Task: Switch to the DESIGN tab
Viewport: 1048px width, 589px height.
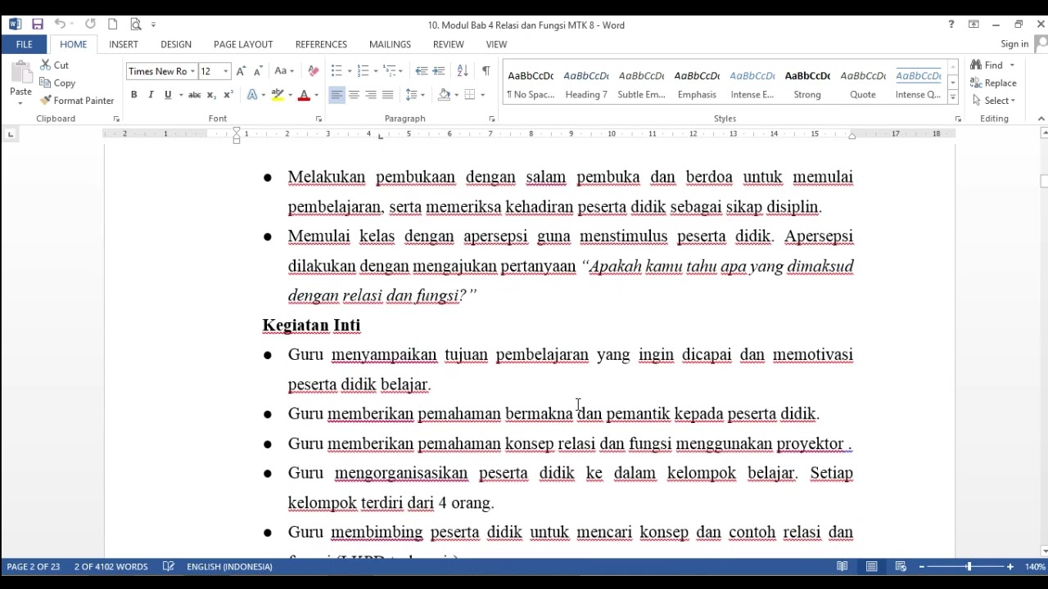Action: point(176,44)
